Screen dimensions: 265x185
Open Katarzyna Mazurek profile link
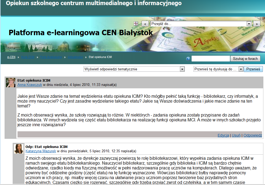(41, 151)
